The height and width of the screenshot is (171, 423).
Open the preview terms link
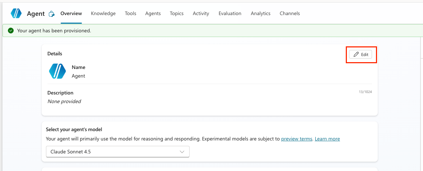[297, 139]
